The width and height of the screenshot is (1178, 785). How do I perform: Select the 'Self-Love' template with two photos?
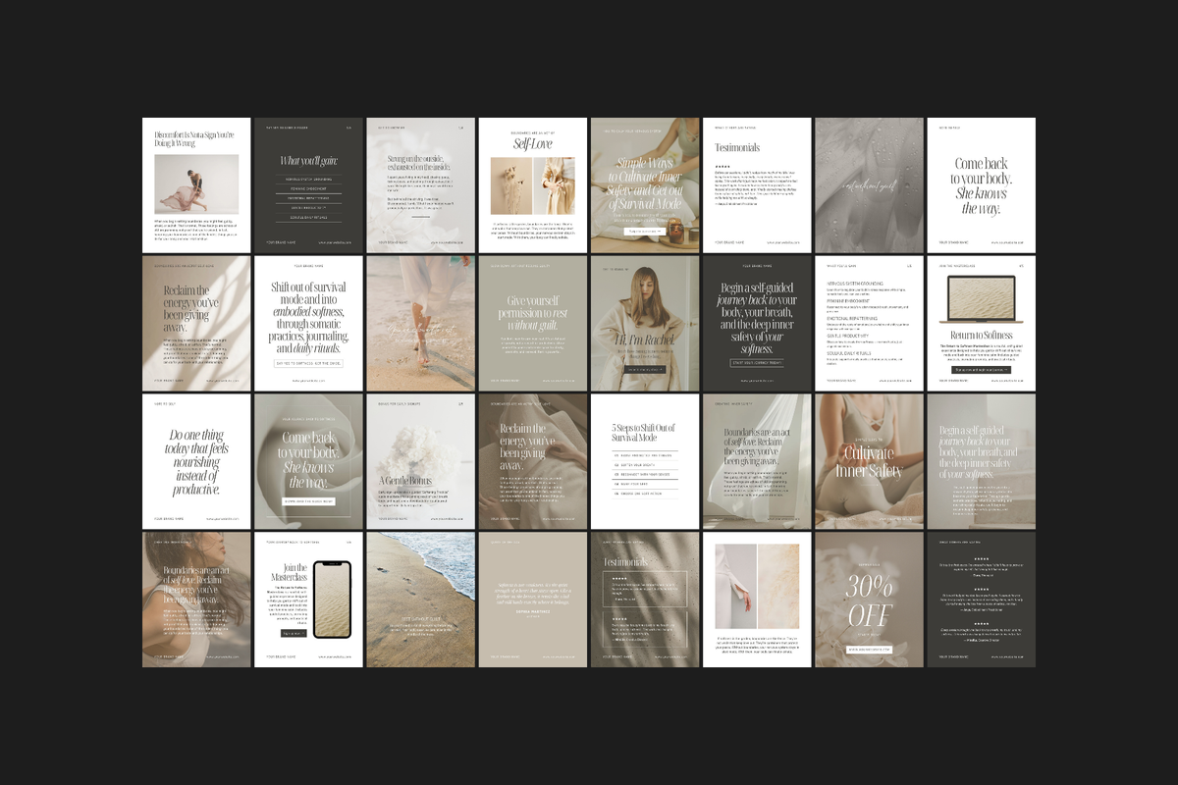[533, 185]
